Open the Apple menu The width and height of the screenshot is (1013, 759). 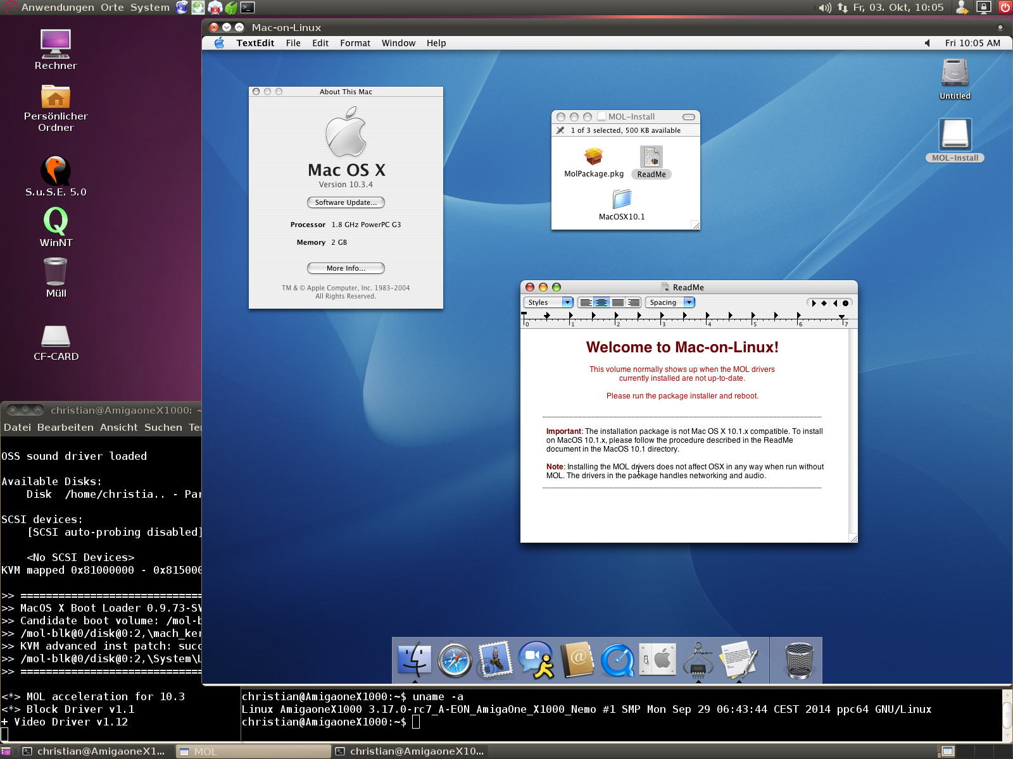coord(219,43)
